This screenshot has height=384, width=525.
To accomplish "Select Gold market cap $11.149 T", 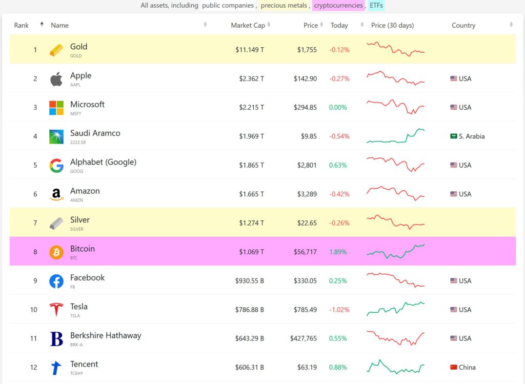I will pos(250,50).
